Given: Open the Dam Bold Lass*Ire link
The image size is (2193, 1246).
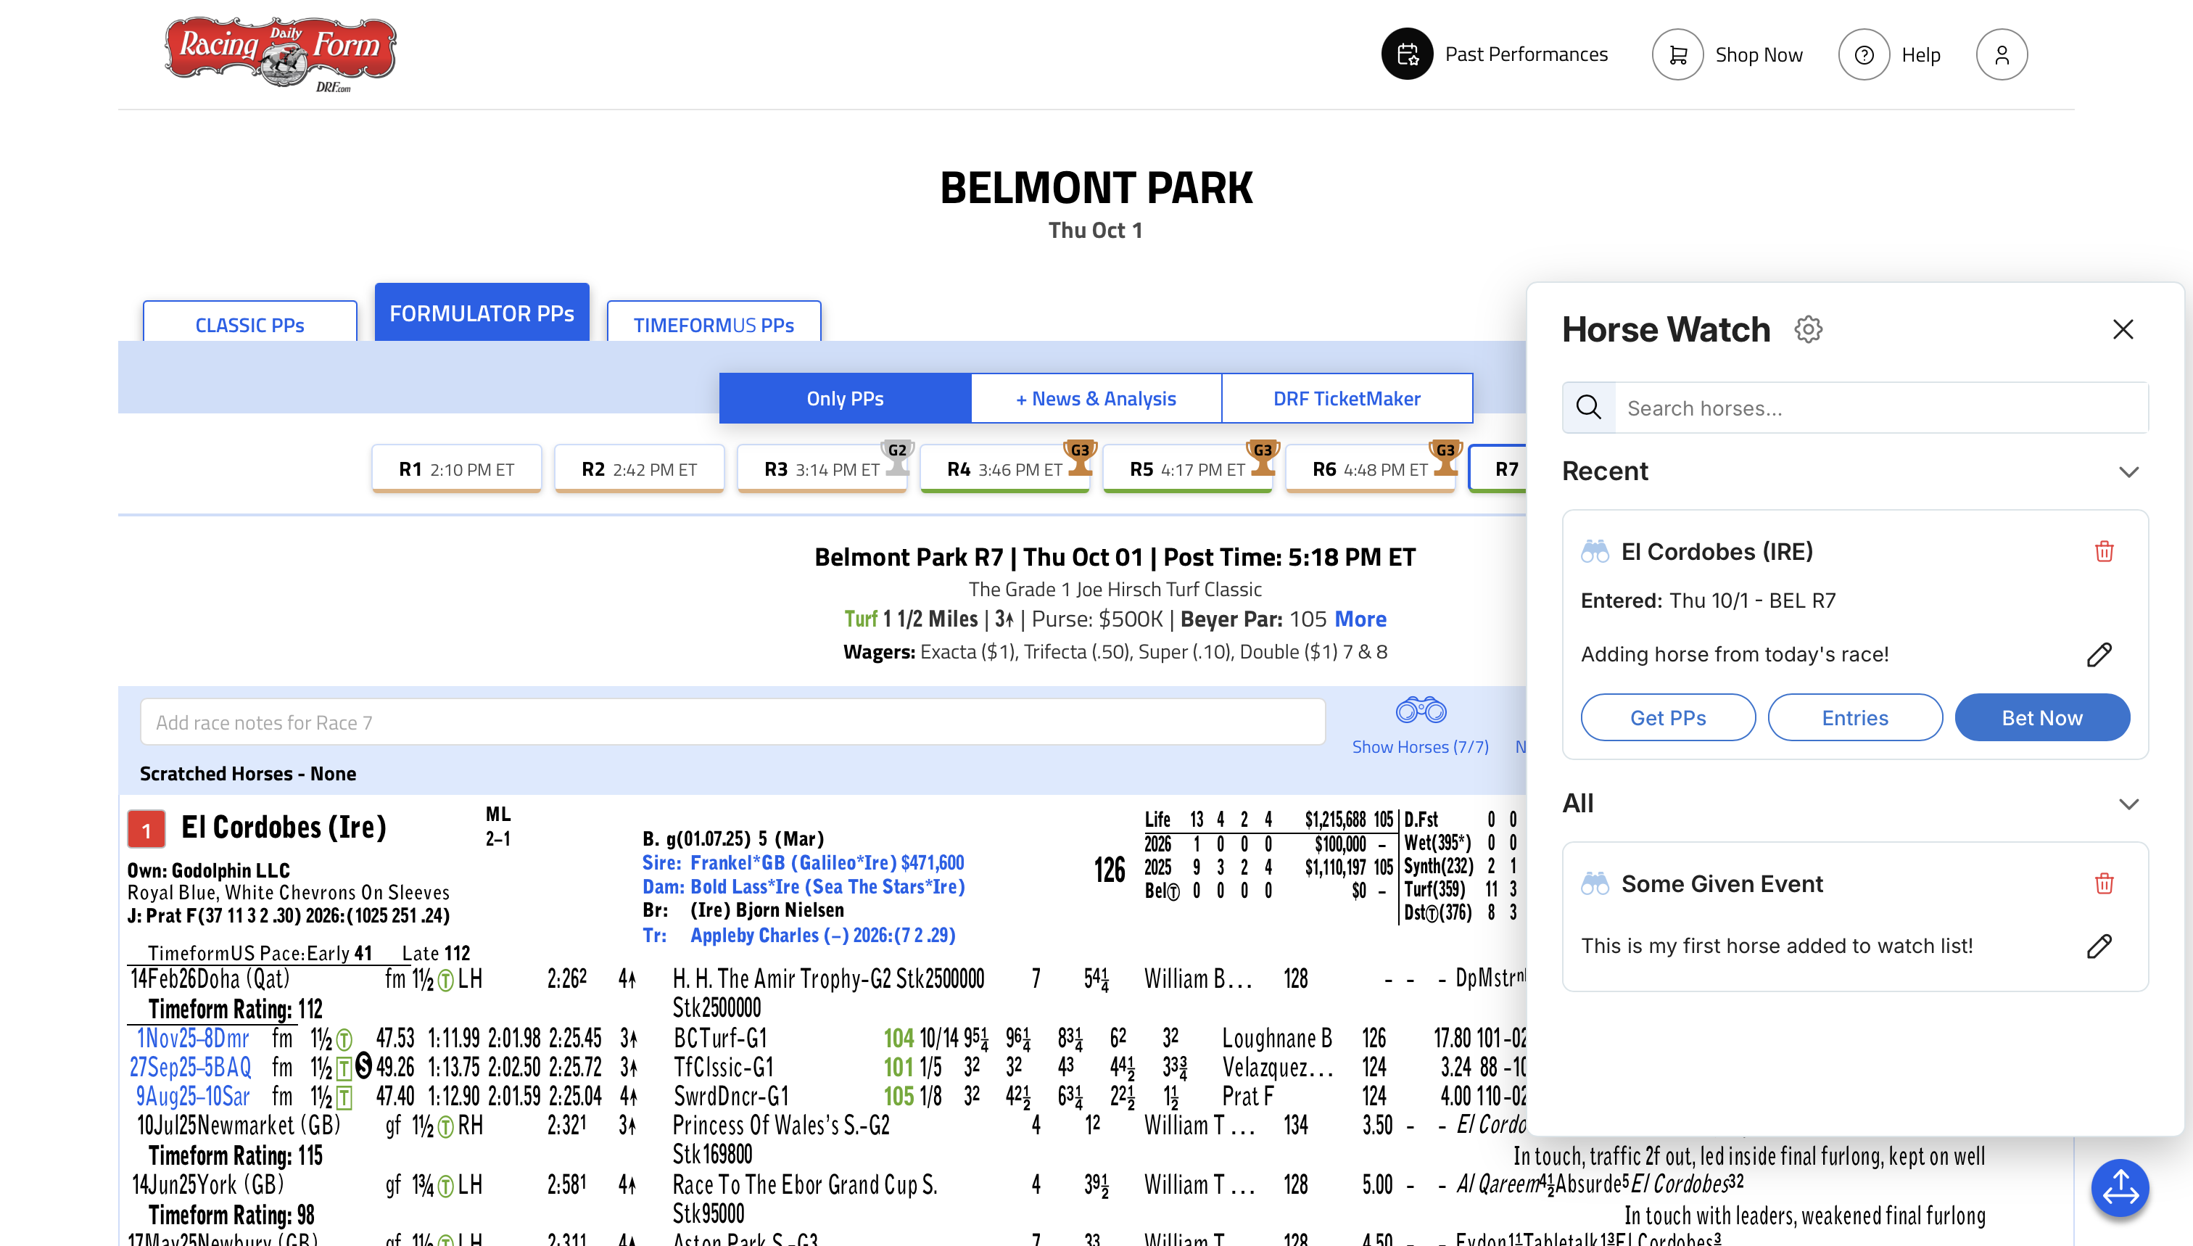Looking at the screenshot, I should pyautogui.click(x=804, y=886).
